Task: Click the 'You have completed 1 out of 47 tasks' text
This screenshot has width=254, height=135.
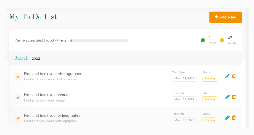Action: tap(41, 40)
